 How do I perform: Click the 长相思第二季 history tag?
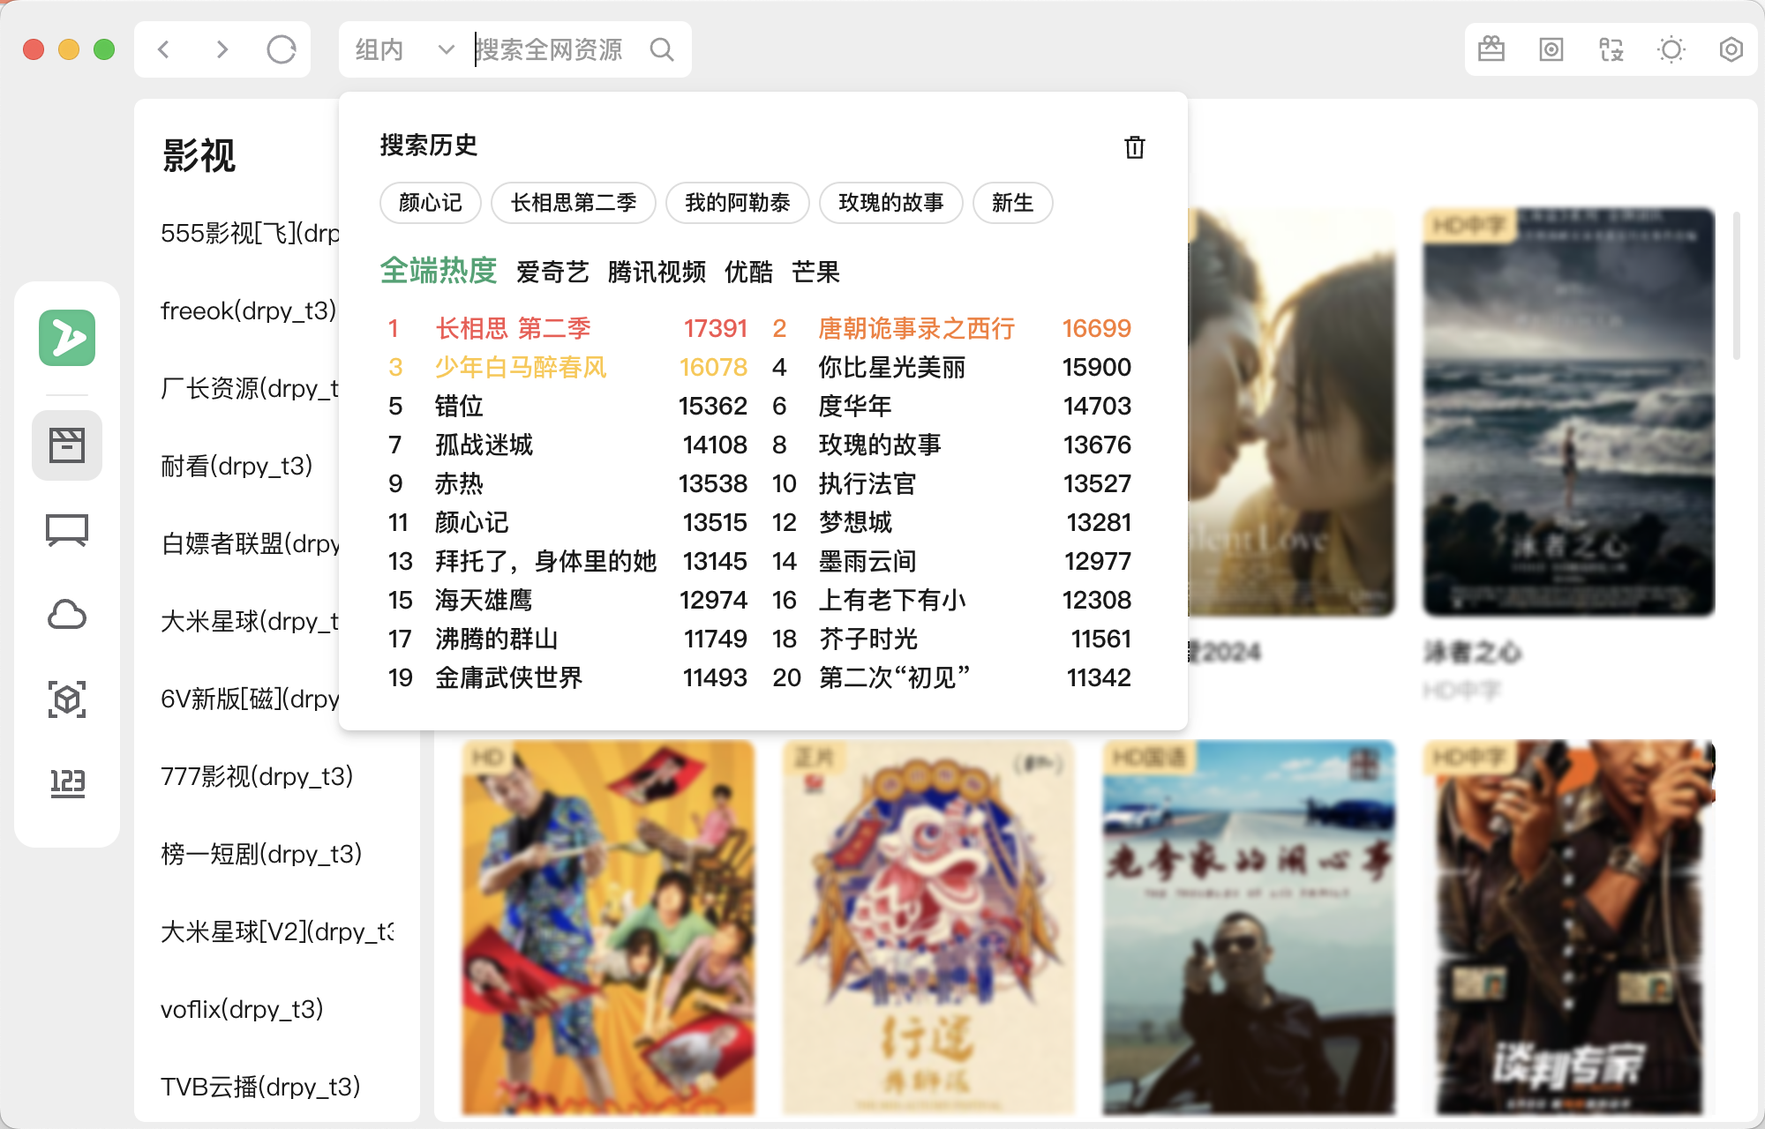tap(574, 203)
